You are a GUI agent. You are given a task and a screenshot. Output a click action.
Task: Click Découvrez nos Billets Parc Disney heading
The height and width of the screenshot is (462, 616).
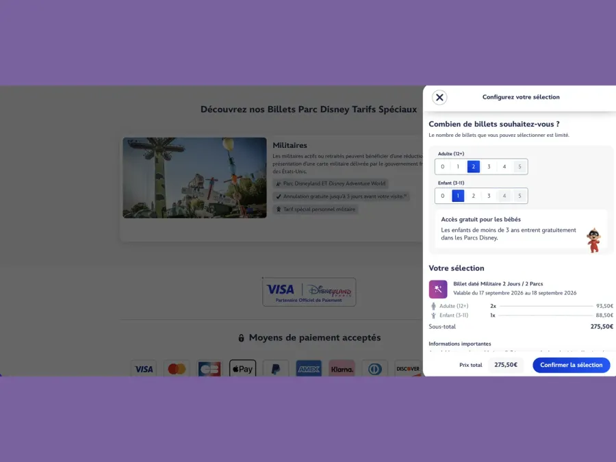coord(309,110)
